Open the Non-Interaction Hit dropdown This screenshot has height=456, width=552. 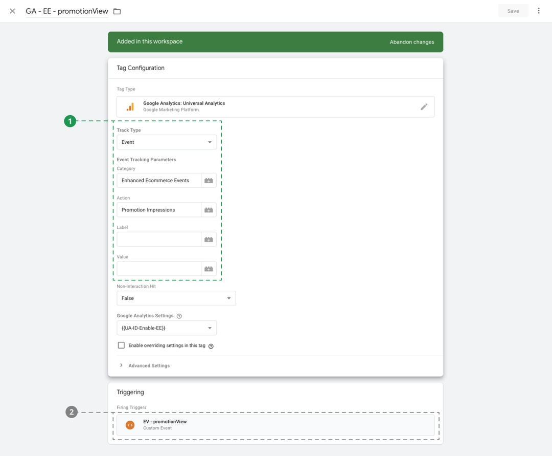coord(176,298)
